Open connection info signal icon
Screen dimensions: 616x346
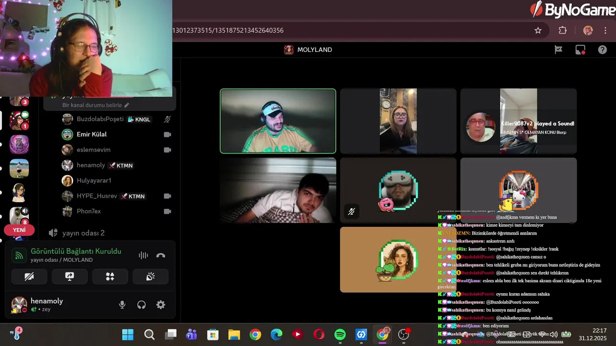[x=19, y=255]
